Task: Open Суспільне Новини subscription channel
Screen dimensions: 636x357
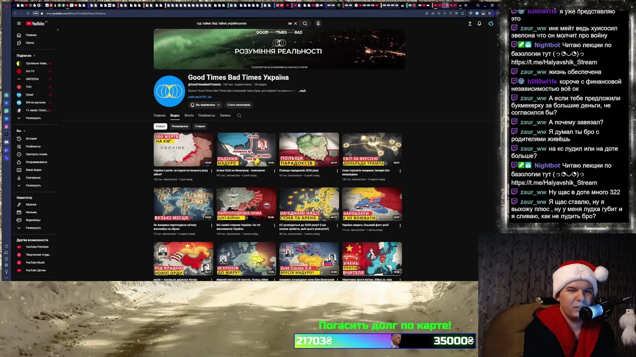Action: (35, 63)
